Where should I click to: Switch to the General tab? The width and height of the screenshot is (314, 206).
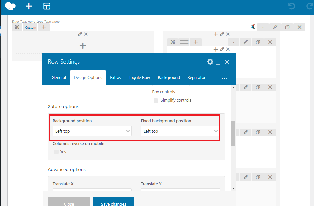pos(59,77)
